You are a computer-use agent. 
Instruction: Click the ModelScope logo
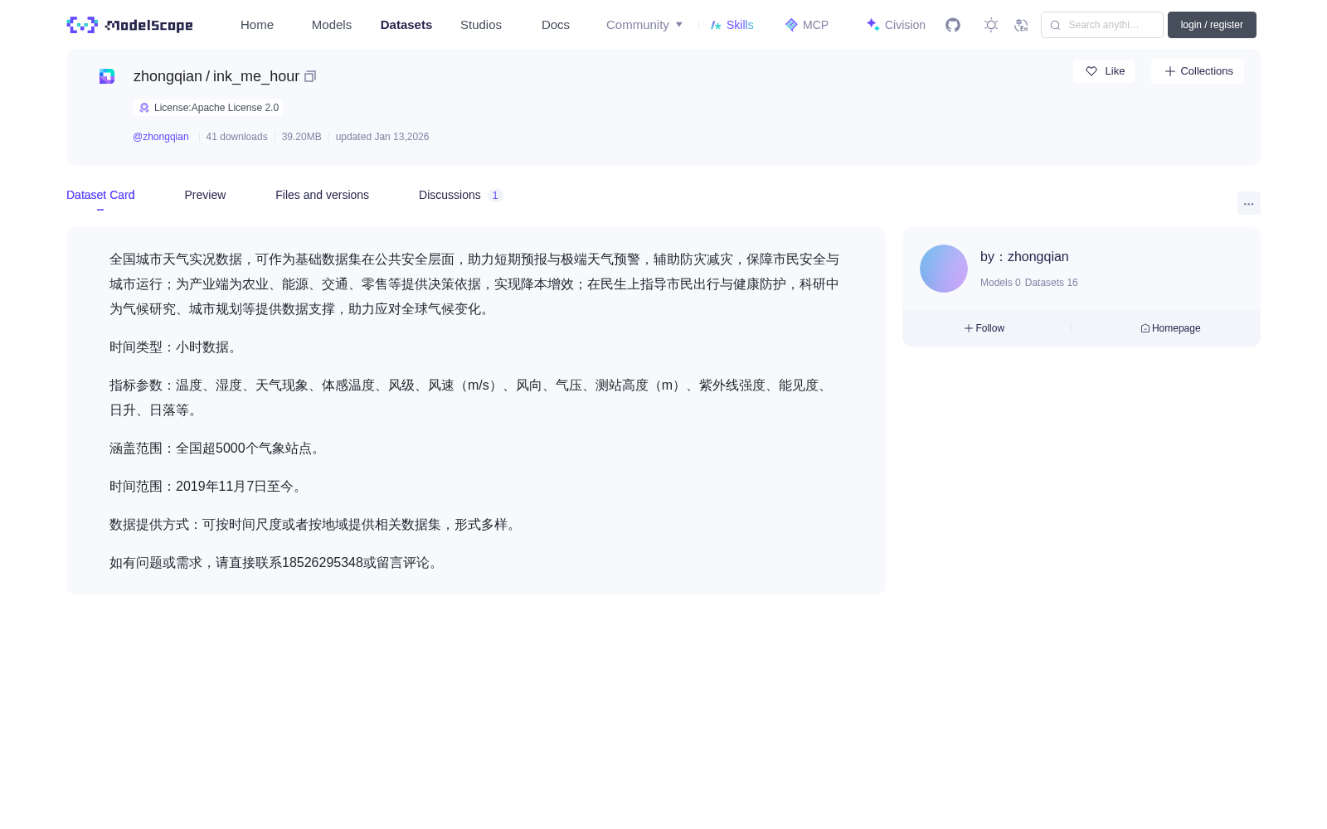click(x=129, y=25)
